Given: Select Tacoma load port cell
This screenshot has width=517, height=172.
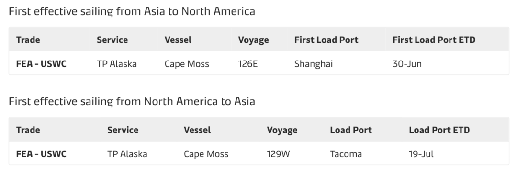Looking at the screenshot, I should pos(346,154).
